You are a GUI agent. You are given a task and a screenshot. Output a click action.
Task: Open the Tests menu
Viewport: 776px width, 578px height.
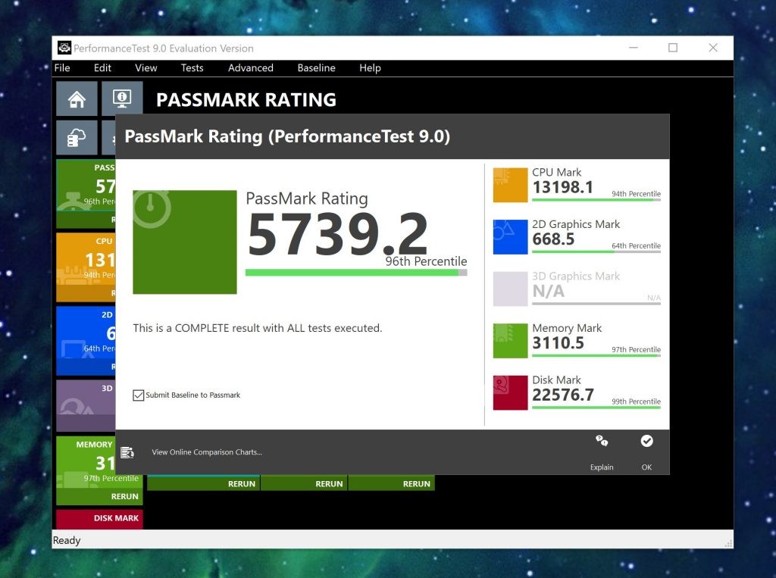click(x=192, y=67)
